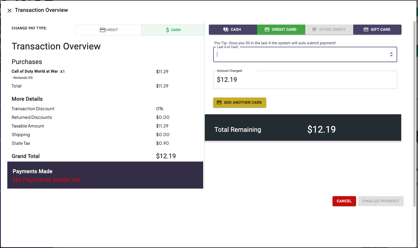Screen dimensions: 418x248
Task: Click the store icon on the STORE CREDIT tab
Action: [x=314, y=29]
